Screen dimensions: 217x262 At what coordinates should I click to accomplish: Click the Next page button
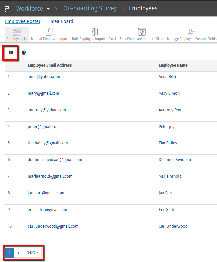click(32, 252)
